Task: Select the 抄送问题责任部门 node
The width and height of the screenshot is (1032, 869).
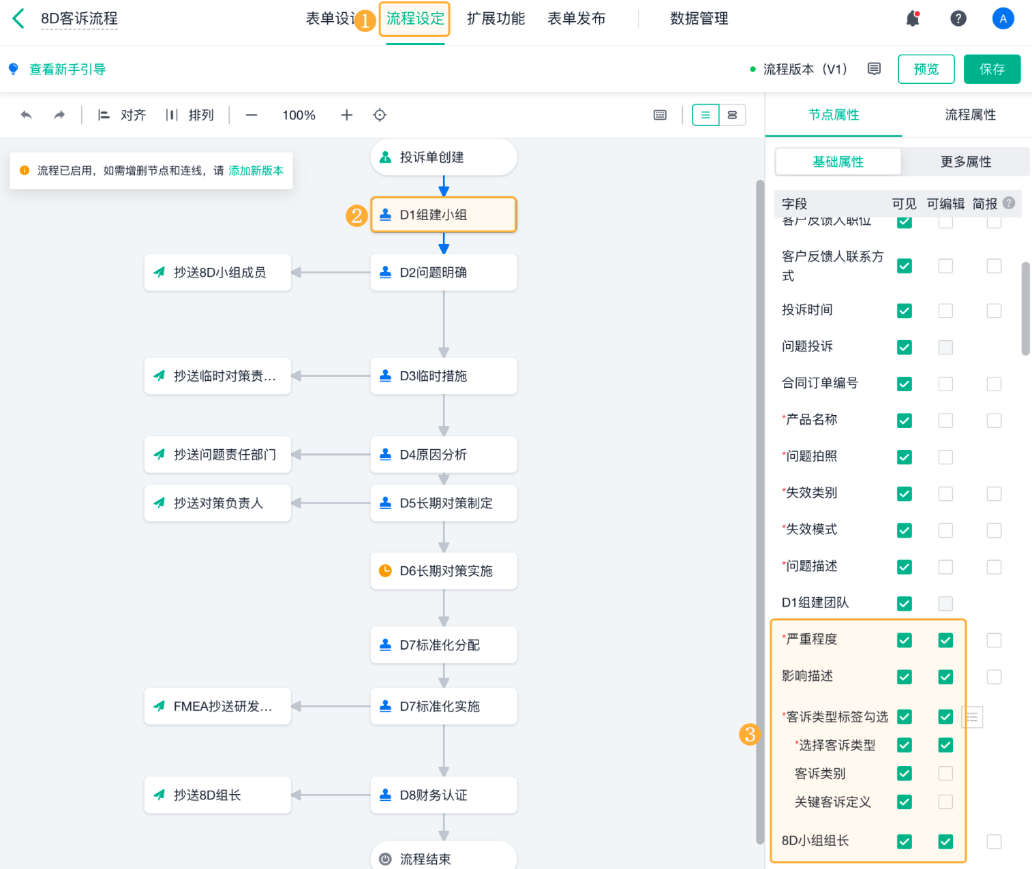Action: coord(217,455)
